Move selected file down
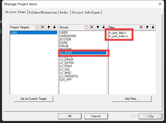166x123 pixels. click(x=153, y=27)
